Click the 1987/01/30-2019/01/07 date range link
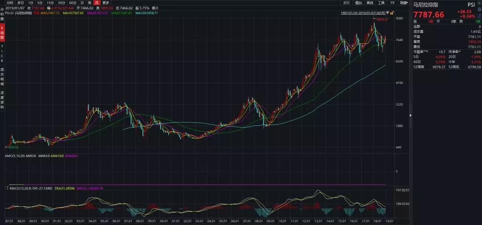This screenshot has height=225, width=482. (363, 13)
